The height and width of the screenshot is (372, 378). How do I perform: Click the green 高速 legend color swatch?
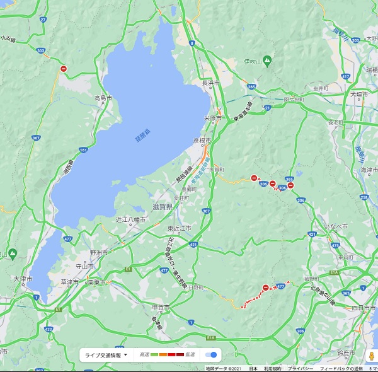tap(155, 355)
